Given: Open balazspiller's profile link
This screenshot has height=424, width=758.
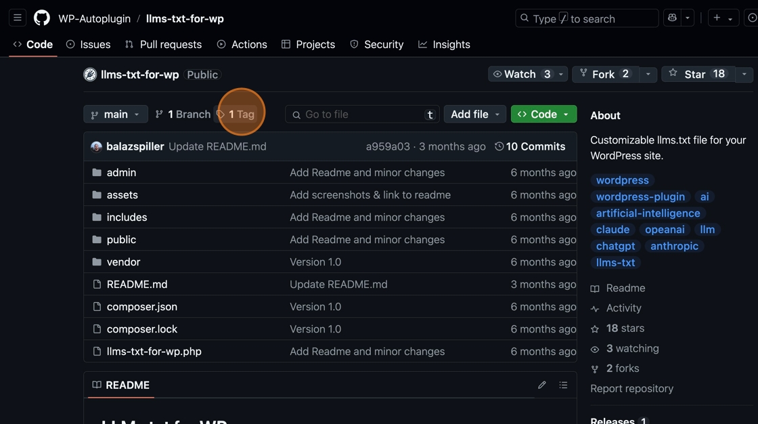Looking at the screenshot, I should pyautogui.click(x=135, y=146).
